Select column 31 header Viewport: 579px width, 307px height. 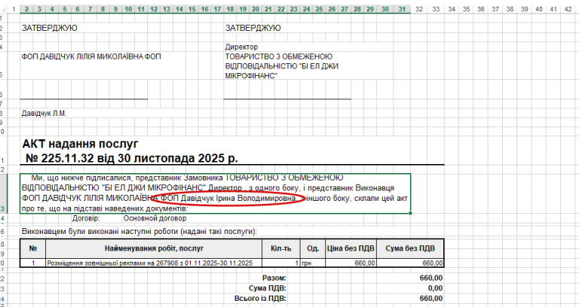pos(402,9)
